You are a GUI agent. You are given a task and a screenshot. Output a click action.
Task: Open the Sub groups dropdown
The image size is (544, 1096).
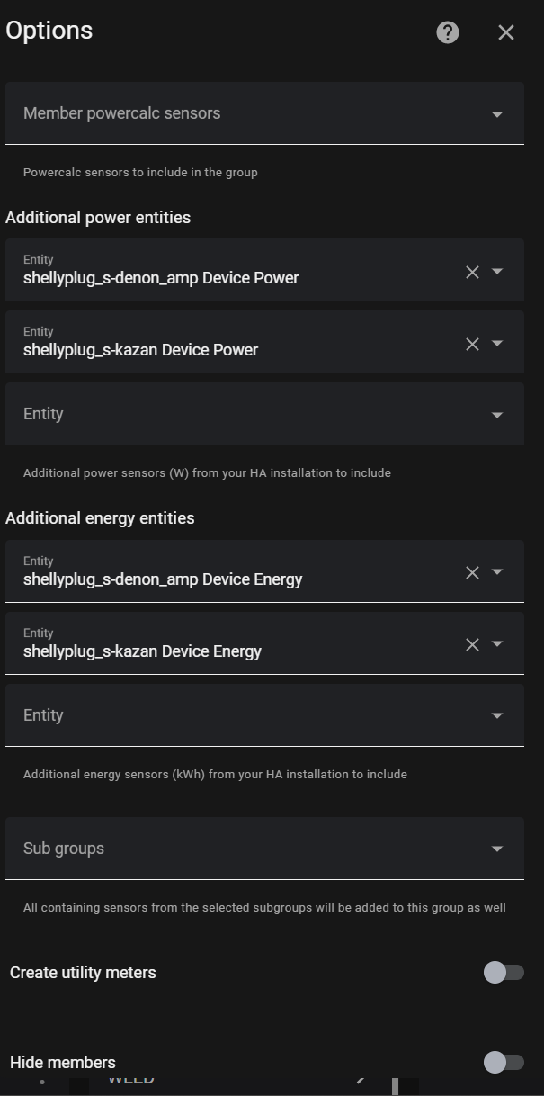495,848
